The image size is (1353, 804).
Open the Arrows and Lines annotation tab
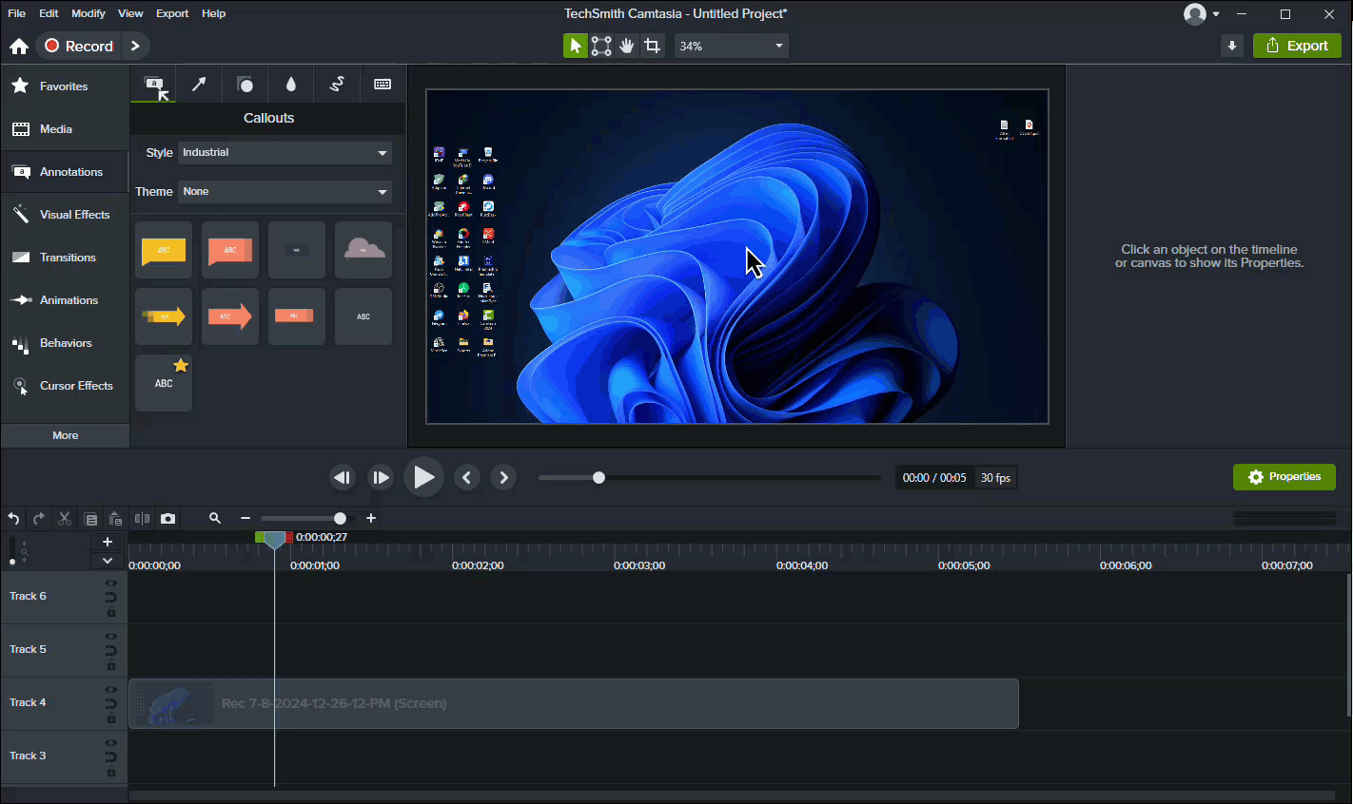click(199, 85)
